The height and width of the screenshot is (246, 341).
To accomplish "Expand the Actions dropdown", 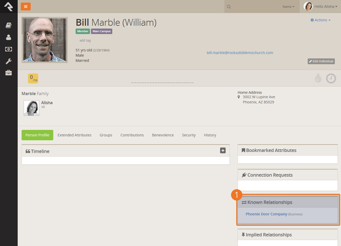I will click(320, 20).
